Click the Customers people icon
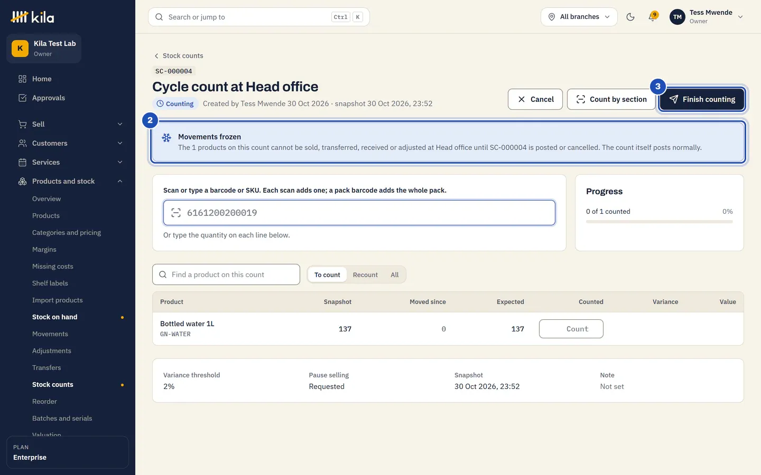This screenshot has width=761, height=475. (x=22, y=143)
